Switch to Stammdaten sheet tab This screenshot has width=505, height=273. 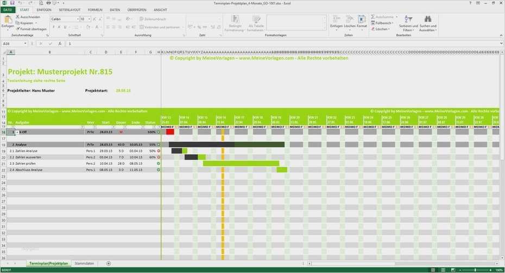[x=84, y=263]
